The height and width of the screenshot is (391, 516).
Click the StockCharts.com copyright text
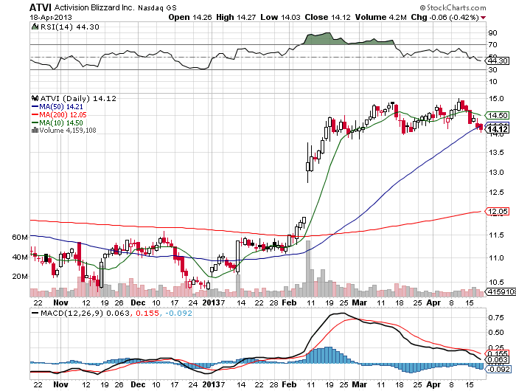tap(453, 7)
